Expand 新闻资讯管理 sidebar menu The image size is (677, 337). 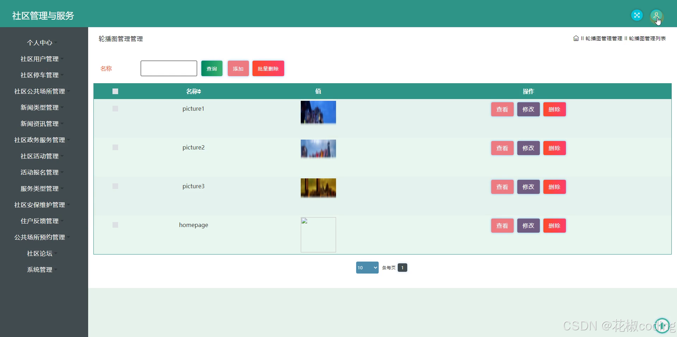tap(42, 124)
